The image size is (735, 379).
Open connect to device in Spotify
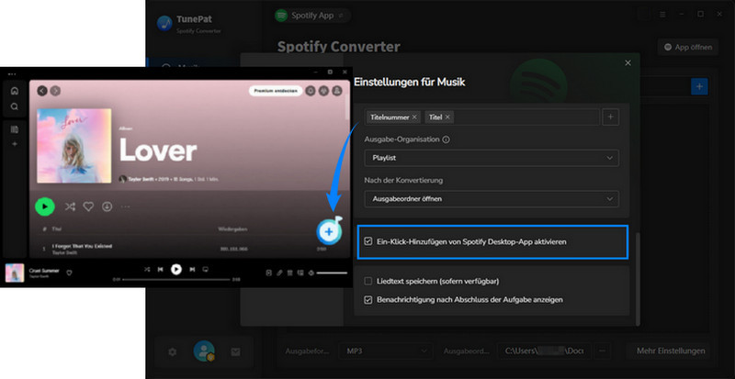300,273
